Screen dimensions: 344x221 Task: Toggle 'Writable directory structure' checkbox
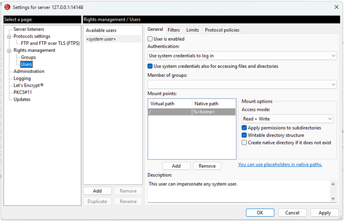244,135
